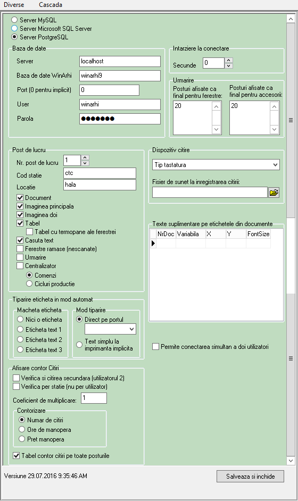Click main panel scrollbar up arrow
The image size is (298, 501).
coord(291,19)
